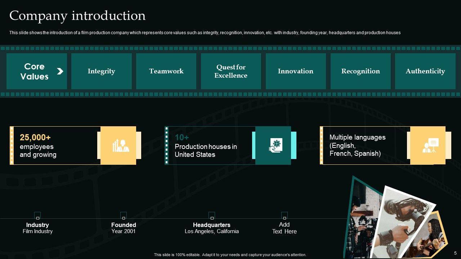
Task: Click the presenter whiteboard languages icon
Action: (x=430, y=145)
